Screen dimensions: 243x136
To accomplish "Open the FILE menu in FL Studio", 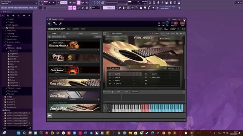I will coord(2,8).
